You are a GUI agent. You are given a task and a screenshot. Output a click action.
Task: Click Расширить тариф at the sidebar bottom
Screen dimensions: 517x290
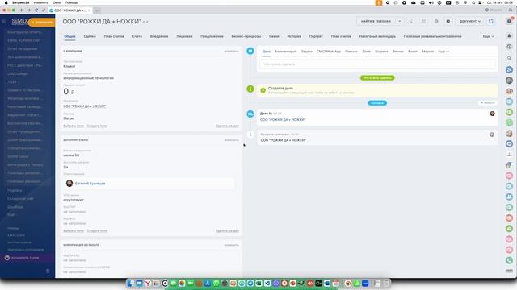click(25, 258)
